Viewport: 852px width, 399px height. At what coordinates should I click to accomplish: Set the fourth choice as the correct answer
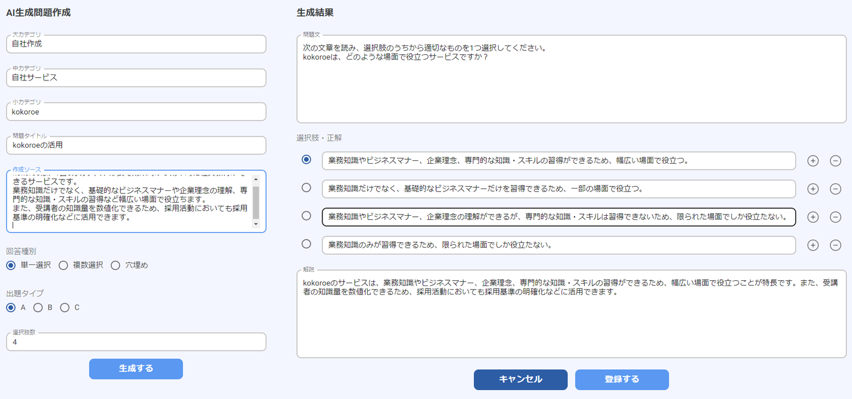point(306,244)
